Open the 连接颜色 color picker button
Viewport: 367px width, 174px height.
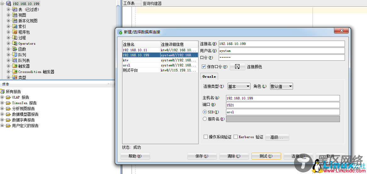point(238,67)
